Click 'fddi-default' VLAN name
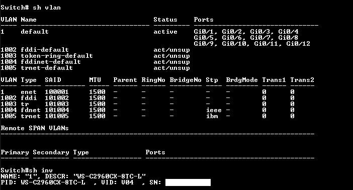Screen dimensions: 353x190 click(45, 50)
